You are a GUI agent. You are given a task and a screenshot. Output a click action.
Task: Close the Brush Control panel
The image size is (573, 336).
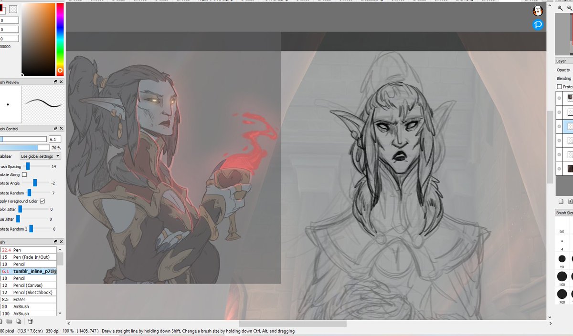coord(61,129)
